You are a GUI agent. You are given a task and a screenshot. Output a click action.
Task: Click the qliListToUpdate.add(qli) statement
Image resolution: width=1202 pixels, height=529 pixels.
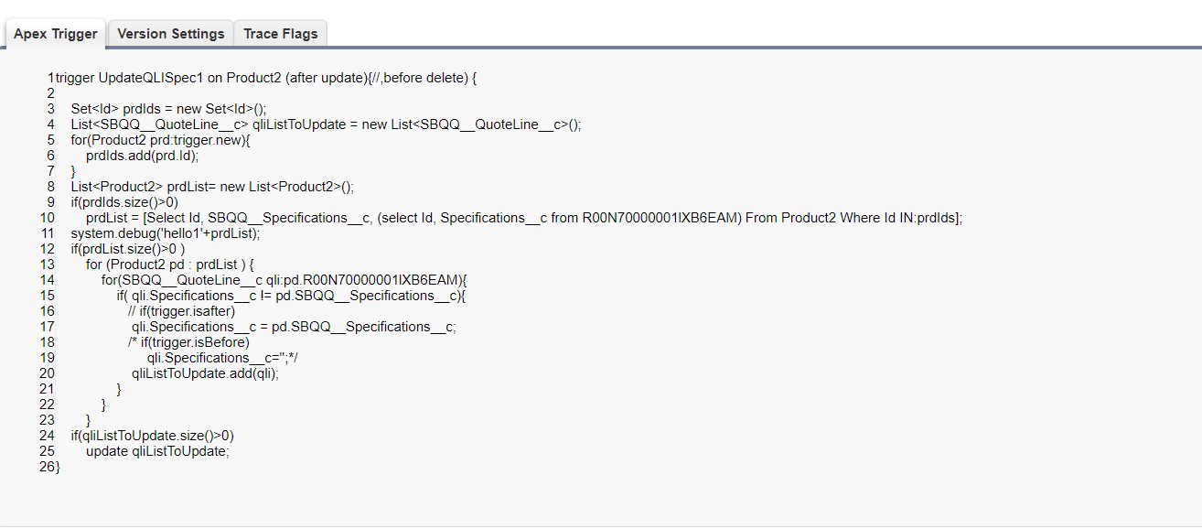point(205,373)
